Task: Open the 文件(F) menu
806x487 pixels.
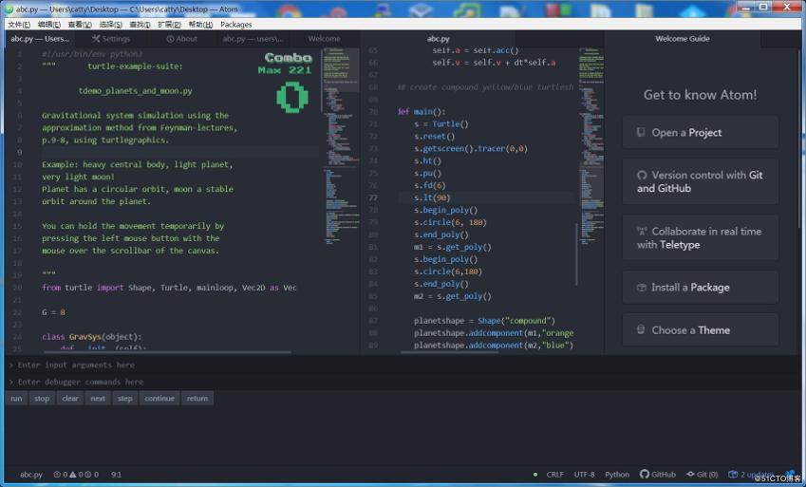Action: tap(19, 24)
